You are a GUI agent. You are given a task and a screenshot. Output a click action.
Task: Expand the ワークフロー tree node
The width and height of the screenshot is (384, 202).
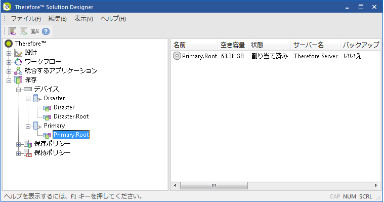9,62
